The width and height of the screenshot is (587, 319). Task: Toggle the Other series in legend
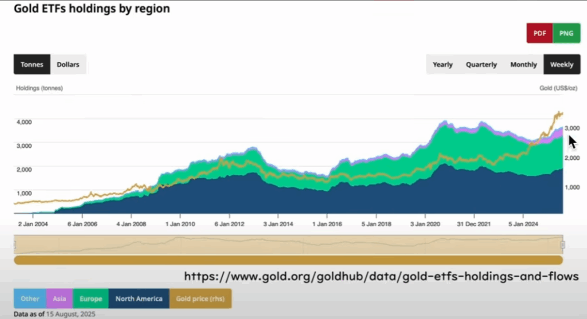point(30,298)
